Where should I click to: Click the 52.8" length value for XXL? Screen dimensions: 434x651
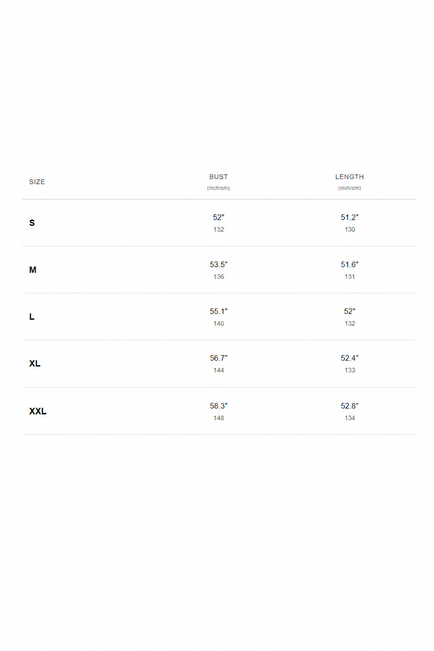[x=350, y=406]
